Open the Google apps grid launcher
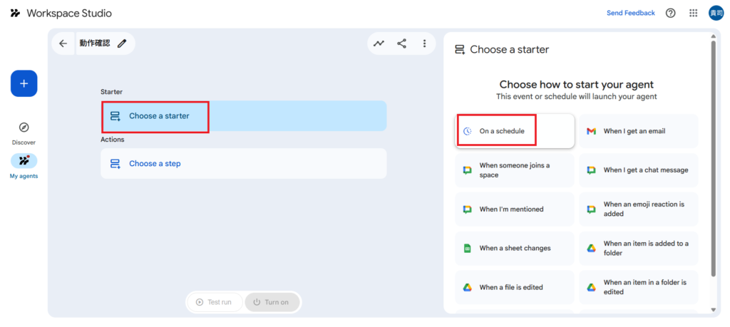The width and height of the screenshot is (730, 327). (693, 13)
